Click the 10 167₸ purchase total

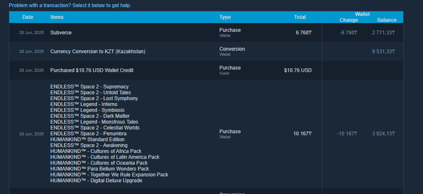[302, 134]
